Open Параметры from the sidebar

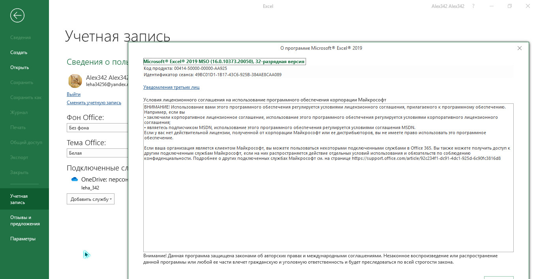tap(23, 239)
